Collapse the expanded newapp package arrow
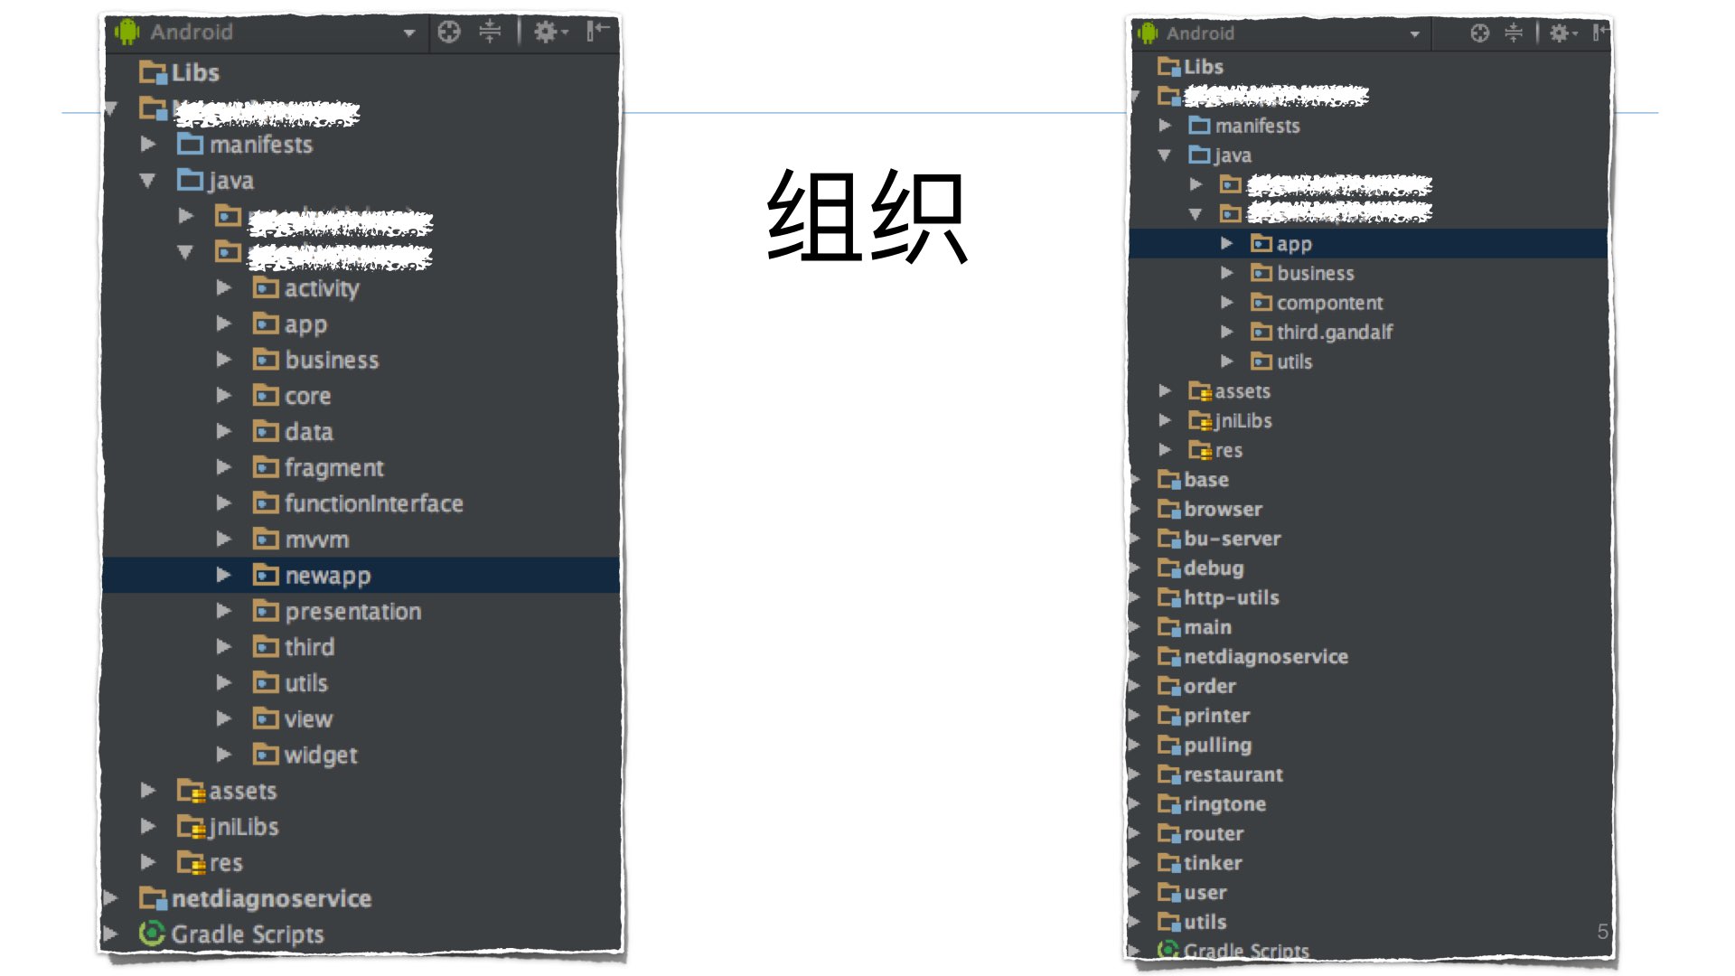 224,575
